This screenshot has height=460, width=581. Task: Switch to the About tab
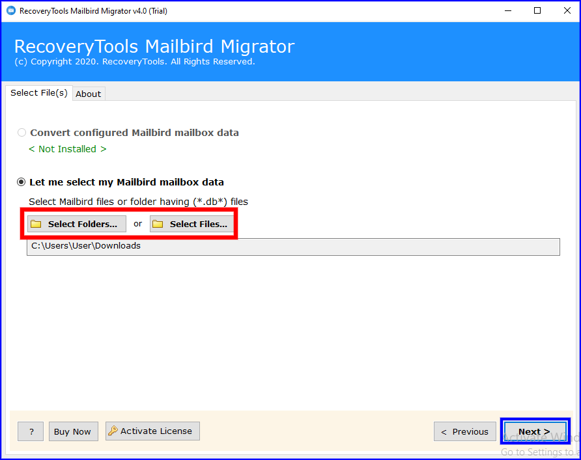coord(89,94)
